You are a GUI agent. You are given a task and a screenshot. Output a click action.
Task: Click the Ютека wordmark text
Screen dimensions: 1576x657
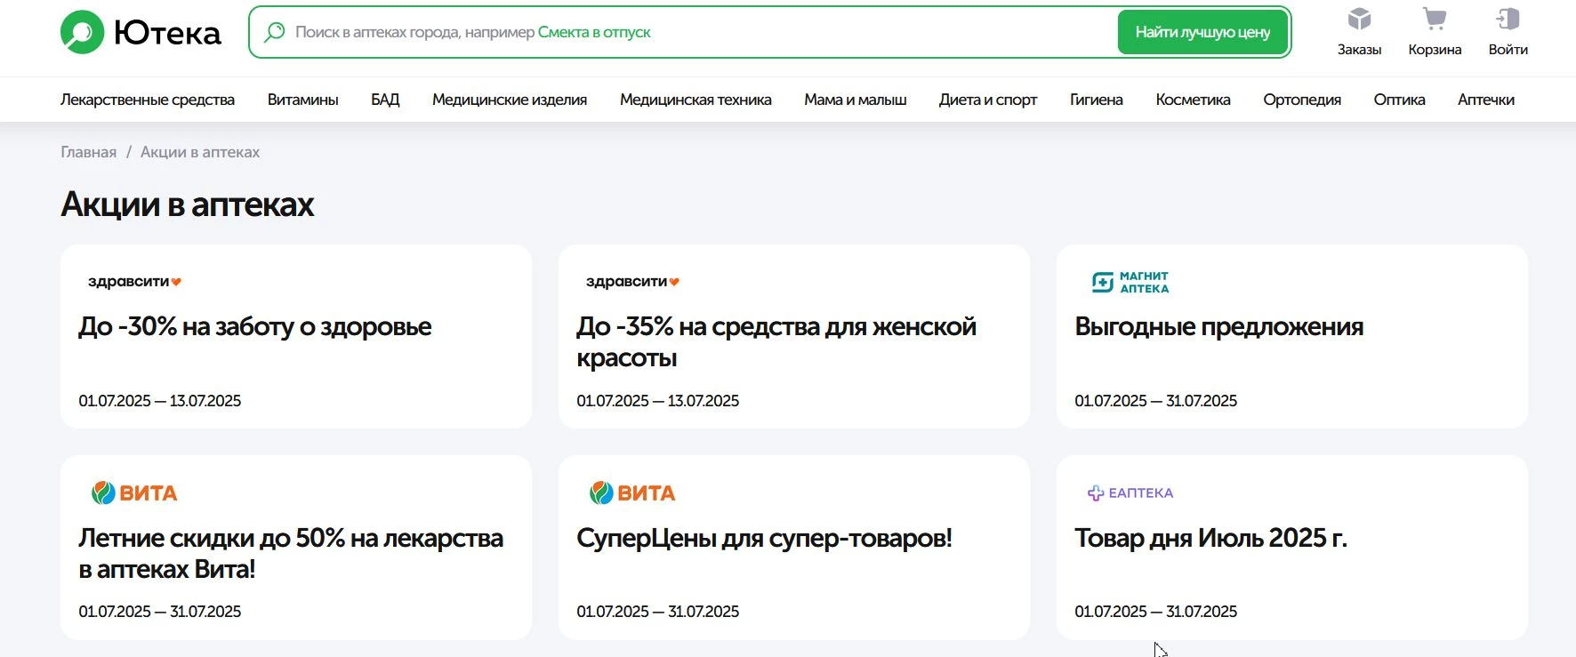(x=167, y=33)
